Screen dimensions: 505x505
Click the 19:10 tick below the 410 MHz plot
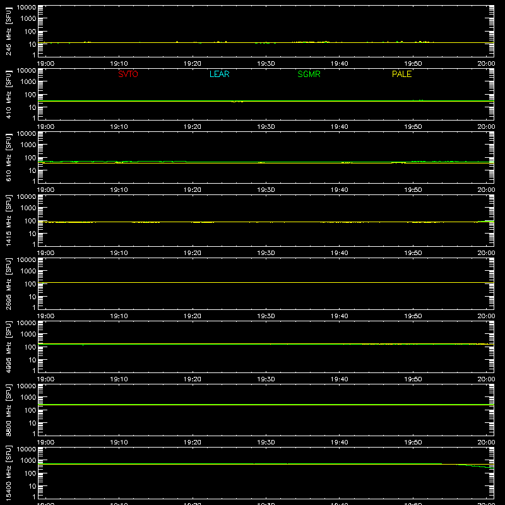119,127
